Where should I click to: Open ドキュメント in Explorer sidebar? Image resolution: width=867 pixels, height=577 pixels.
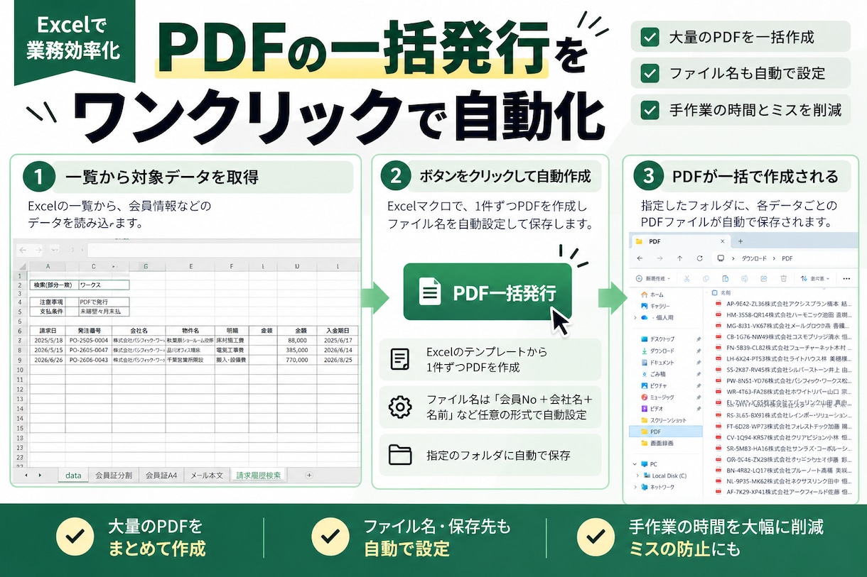[x=657, y=362]
